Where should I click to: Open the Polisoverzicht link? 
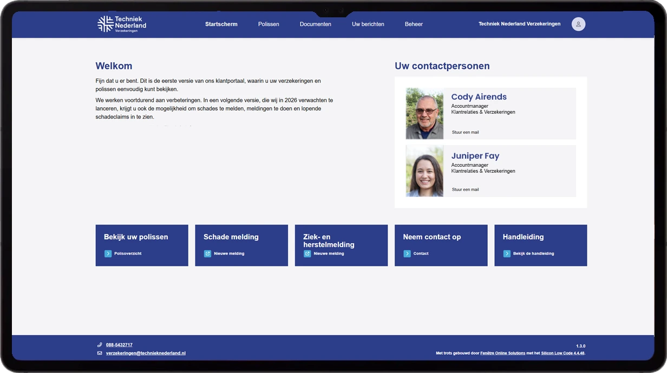tap(128, 253)
